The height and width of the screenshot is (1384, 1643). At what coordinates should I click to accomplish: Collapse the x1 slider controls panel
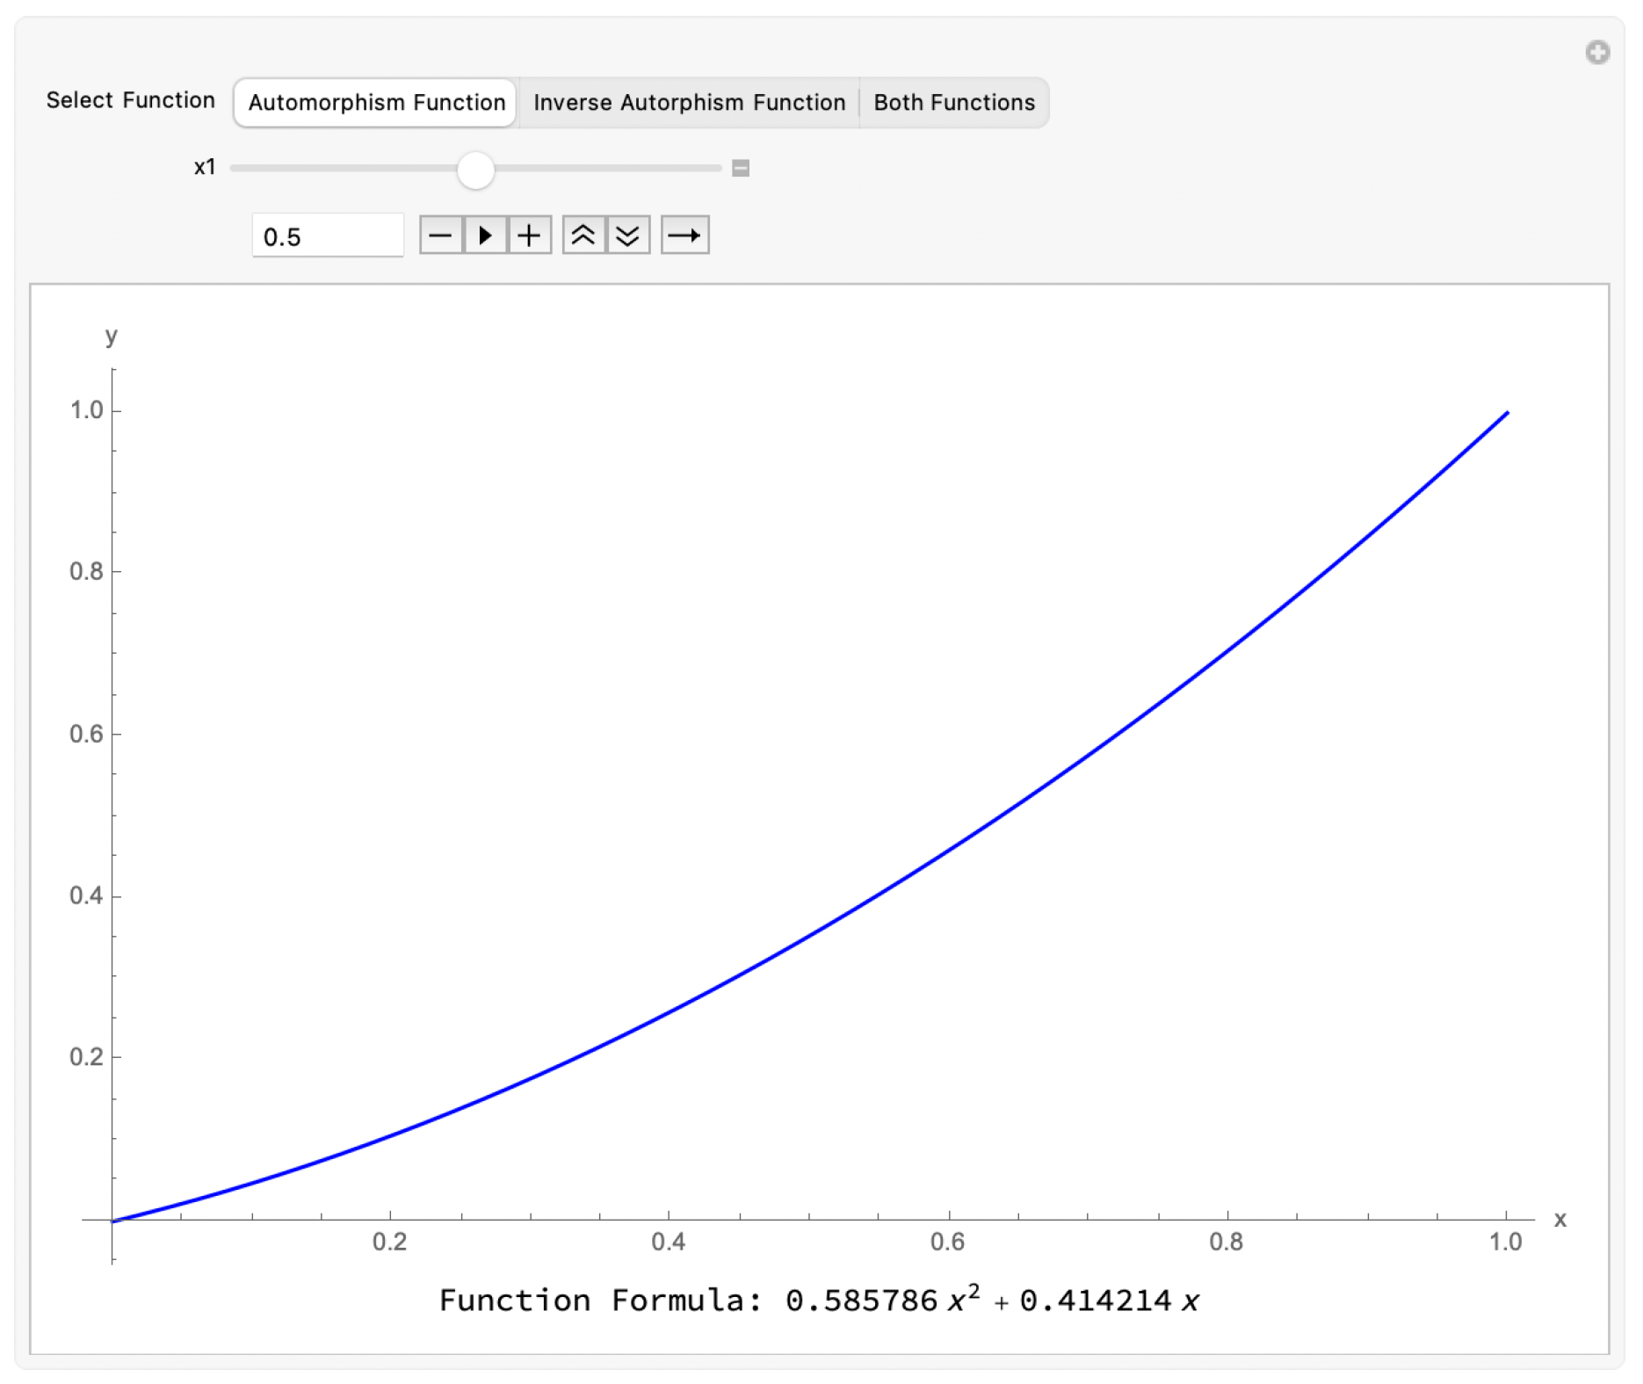[x=741, y=168]
